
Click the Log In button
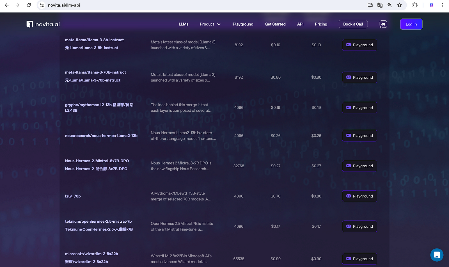(x=411, y=24)
